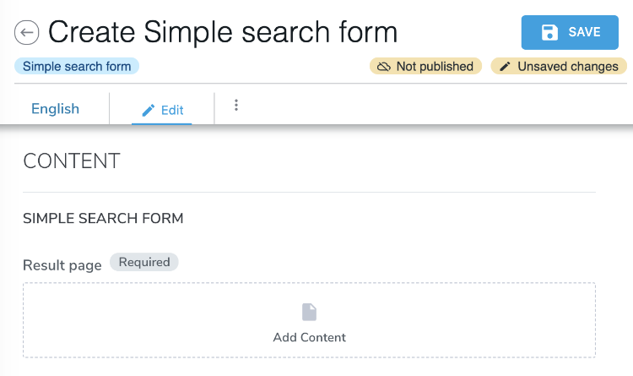The height and width of the screenshot is (376, 633).
Task: Click the CONTENT section heading
Action: click(72, 161)
